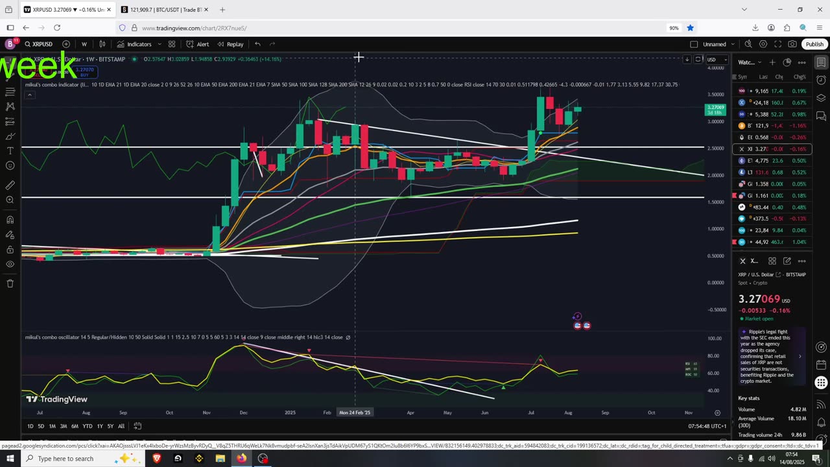
Task: Toggle hide all drawings eye icon
Action: pos(10,264)
